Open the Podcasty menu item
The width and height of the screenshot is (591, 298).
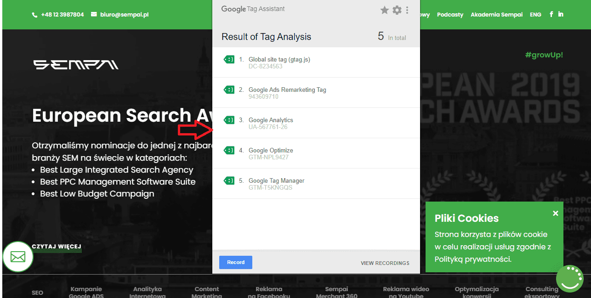450,15
